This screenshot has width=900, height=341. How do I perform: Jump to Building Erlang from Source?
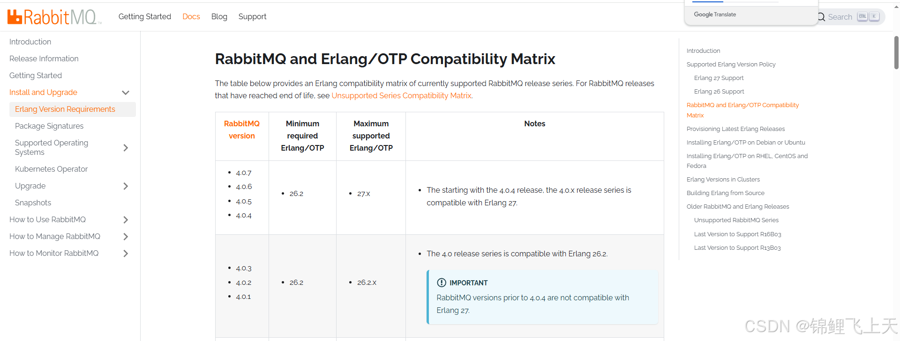point(725,193)
